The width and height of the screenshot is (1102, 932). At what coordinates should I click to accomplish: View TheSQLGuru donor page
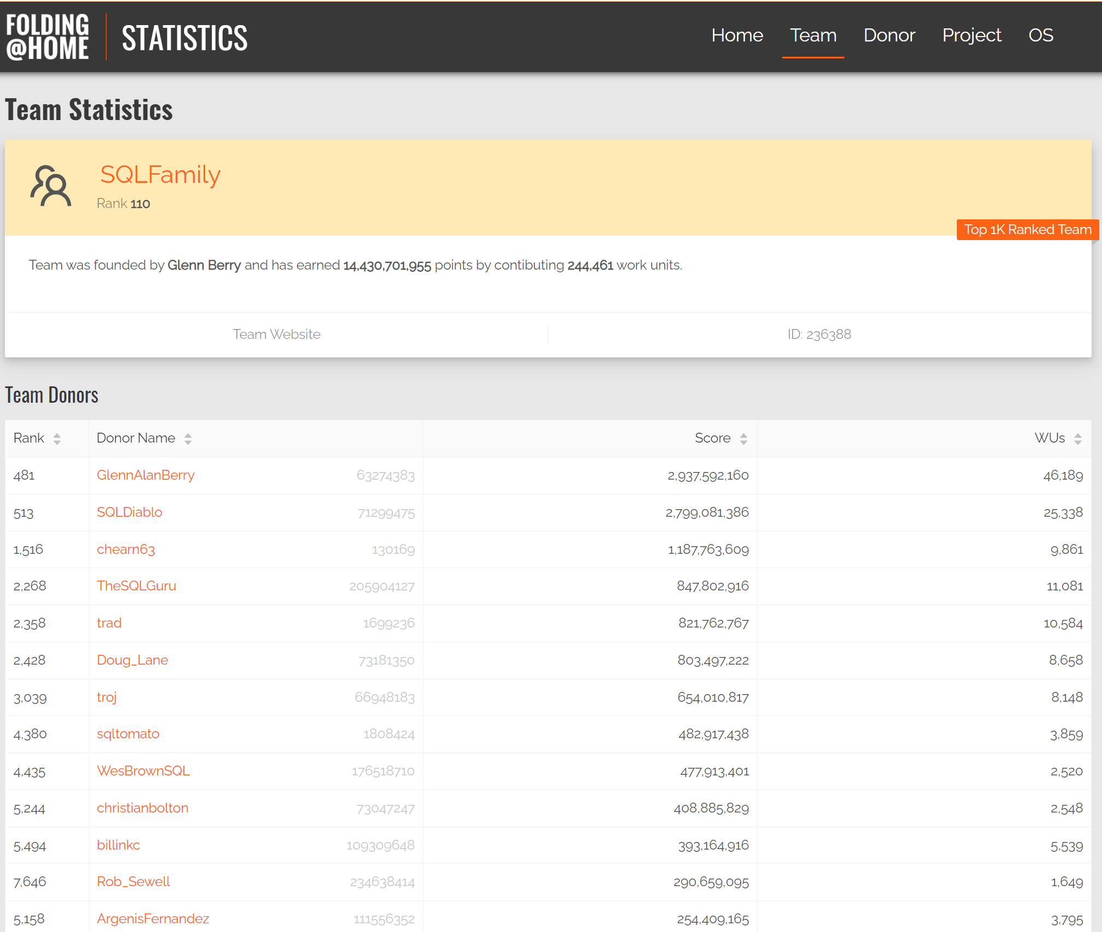click(136, 586)
